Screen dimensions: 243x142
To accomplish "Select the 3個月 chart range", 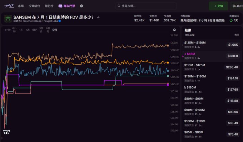I will tap(41, 30).
